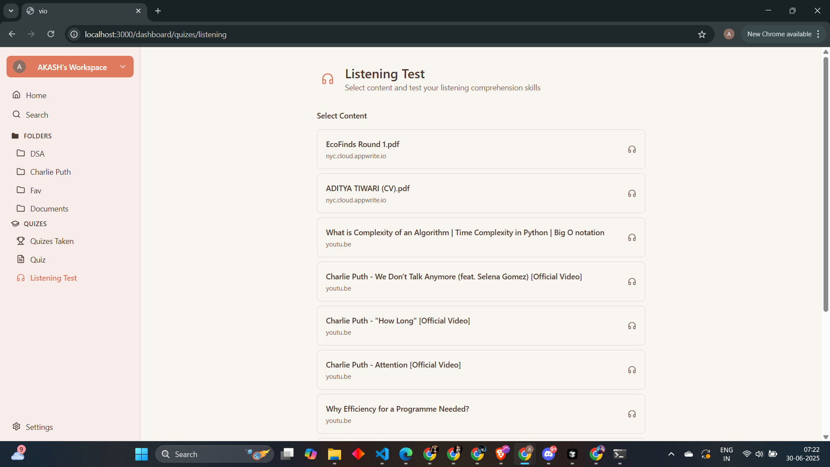Go to the Quiz menu item
The image size is (830, 467).
(x=38, y=259)
